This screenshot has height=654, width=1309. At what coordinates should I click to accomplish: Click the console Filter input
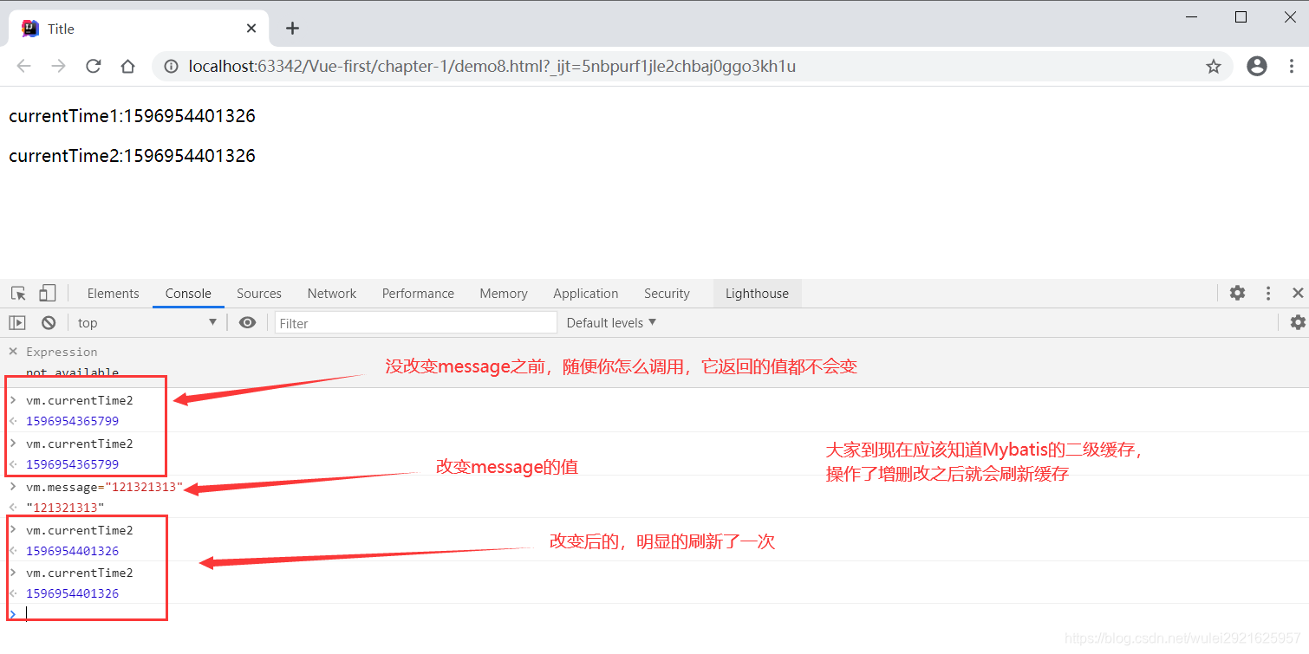416,323
